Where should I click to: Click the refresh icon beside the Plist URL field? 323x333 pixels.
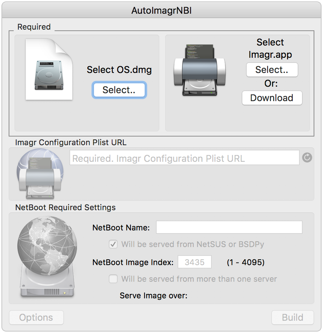[307, 157]
